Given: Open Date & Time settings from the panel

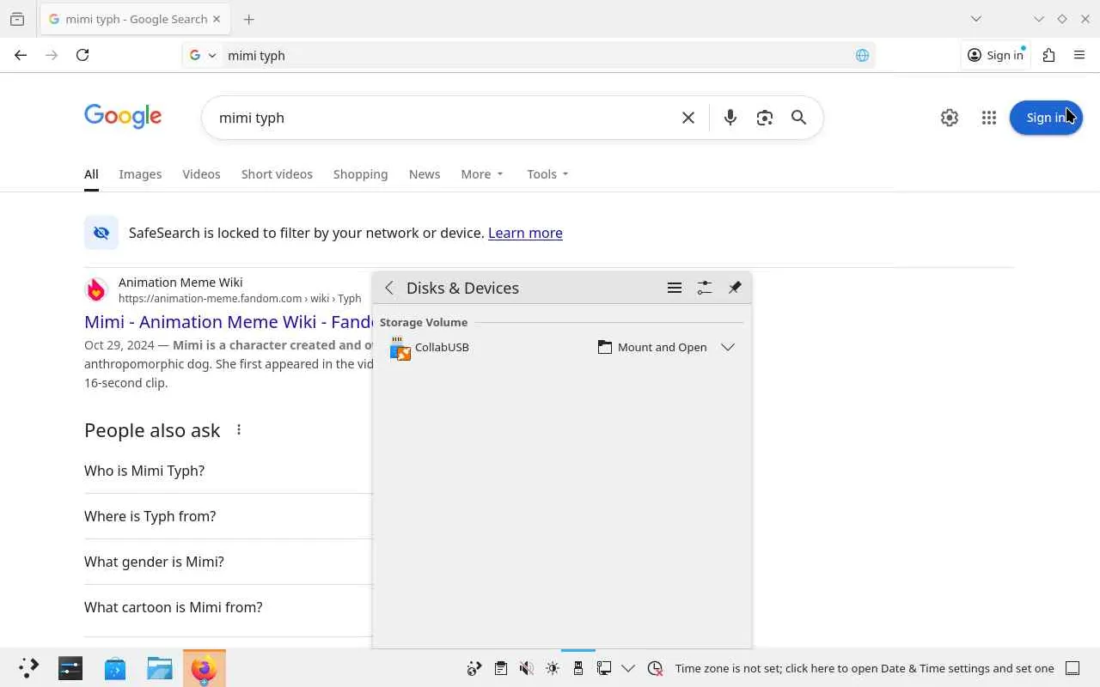Looking at the screenshot, I should click(865, 668).
